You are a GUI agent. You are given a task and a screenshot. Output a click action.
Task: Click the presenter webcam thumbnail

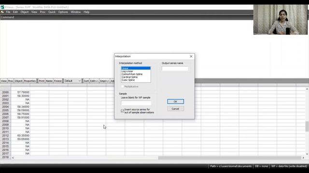pos(280,20)
